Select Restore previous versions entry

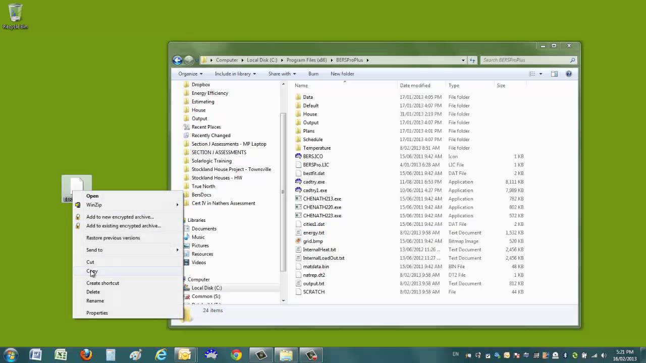[x=113, y=238]
